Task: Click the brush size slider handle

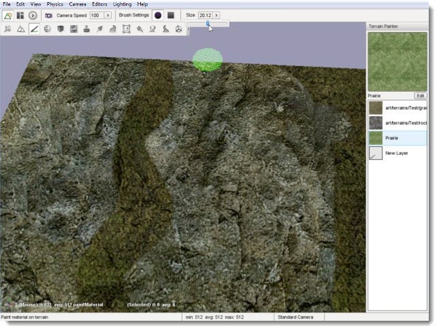Action: [x=208, y=24]
